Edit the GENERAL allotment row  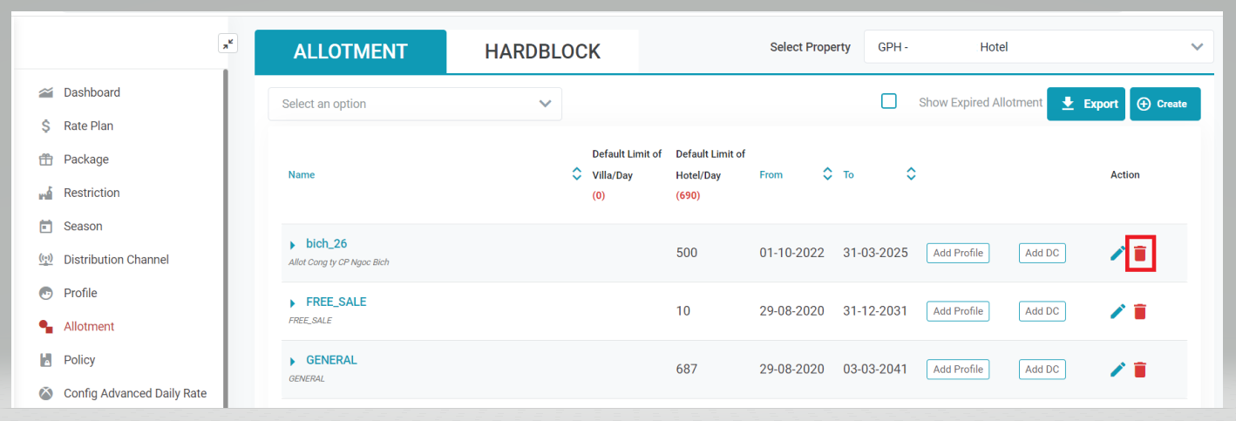point(1117,370)
